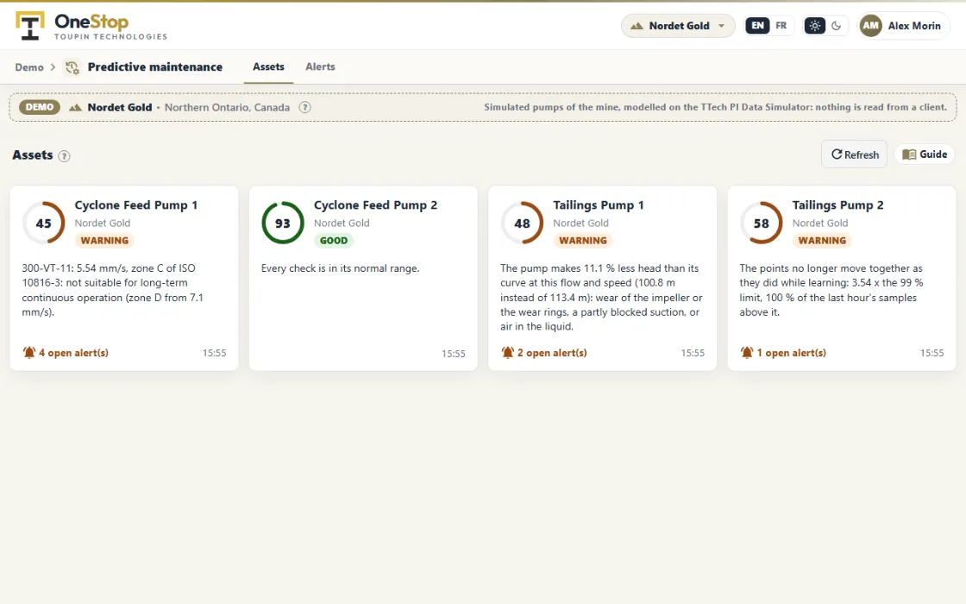Viewport: 966px width, 604px height.
Task: Click the WARNING badge on Tailings Pump 1
Action: [x=583, y=241]
